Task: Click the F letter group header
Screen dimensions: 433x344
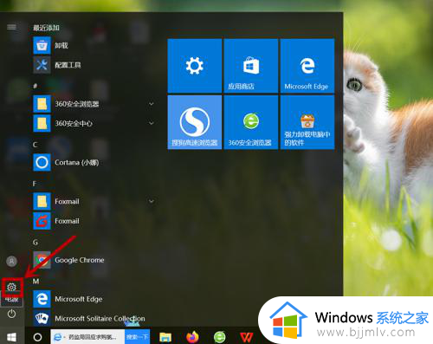Action: [x=35, y=184]
